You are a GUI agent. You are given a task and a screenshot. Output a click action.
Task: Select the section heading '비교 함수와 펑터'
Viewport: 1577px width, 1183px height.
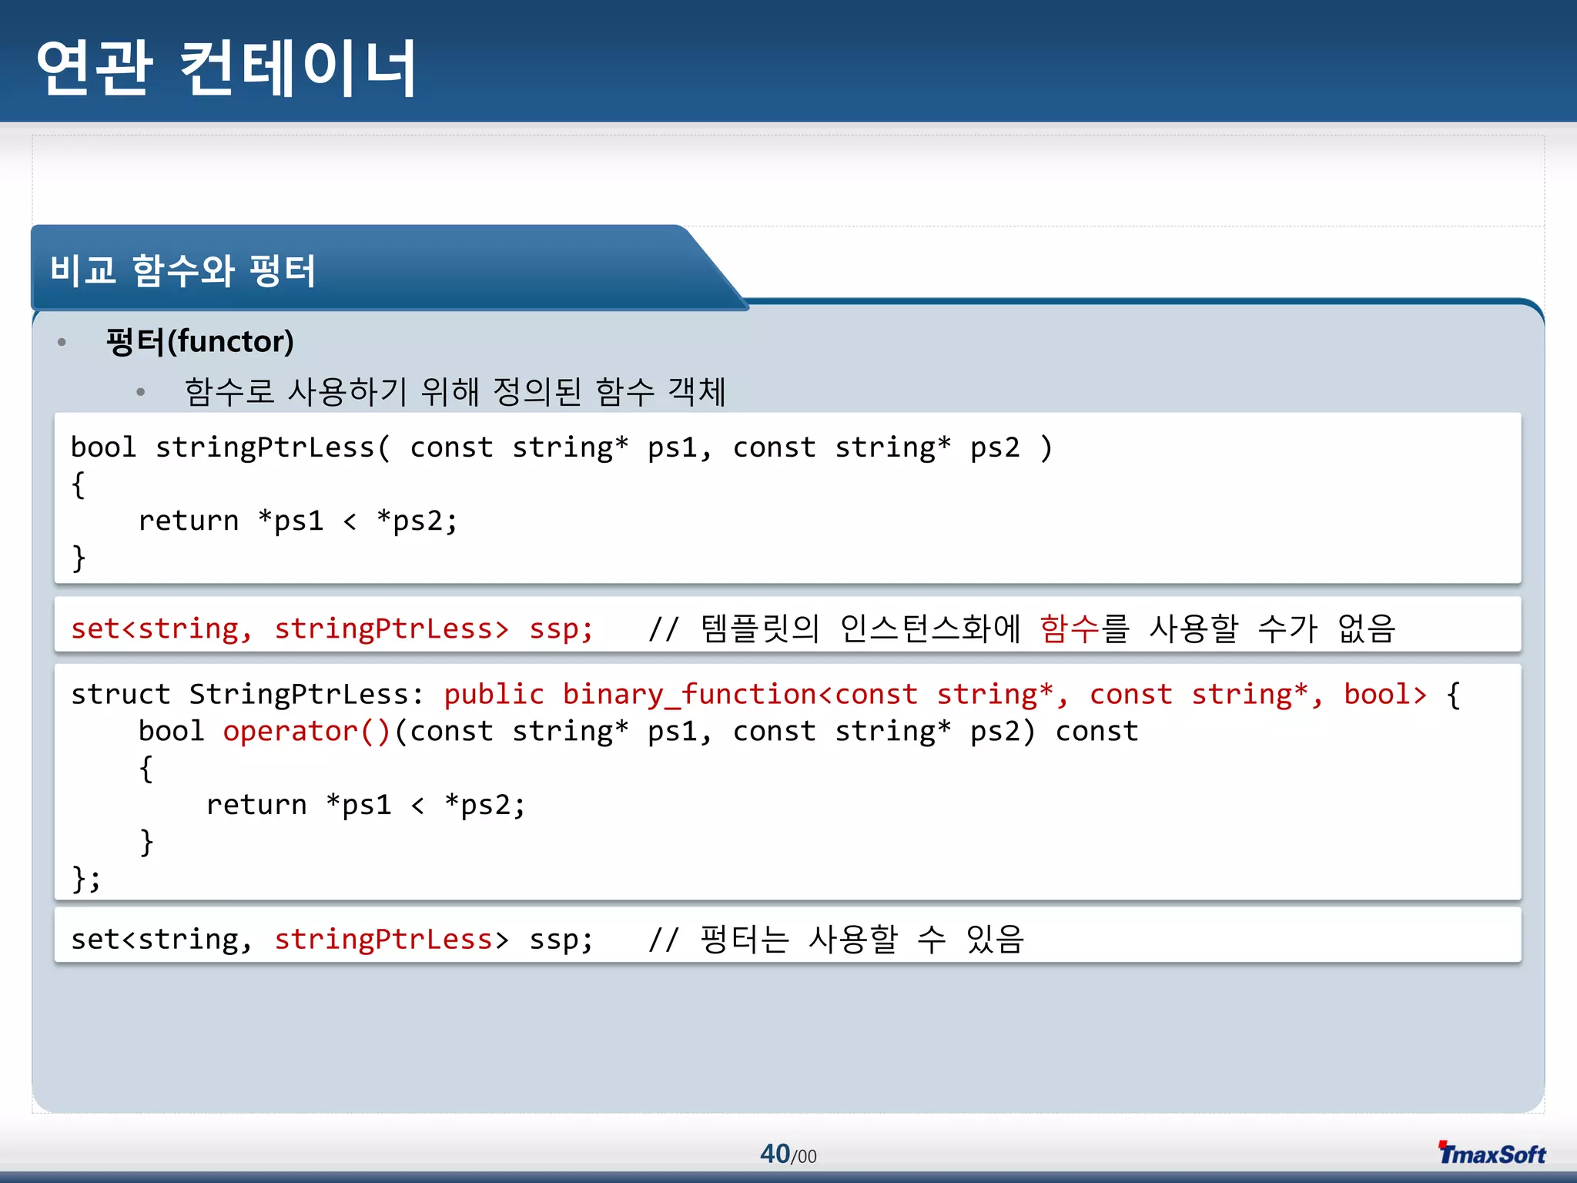[x=183, y=271]
